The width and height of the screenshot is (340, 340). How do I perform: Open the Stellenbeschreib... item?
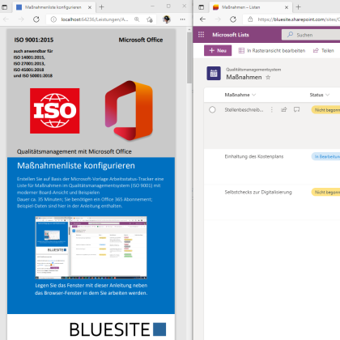tap(244, 109)
